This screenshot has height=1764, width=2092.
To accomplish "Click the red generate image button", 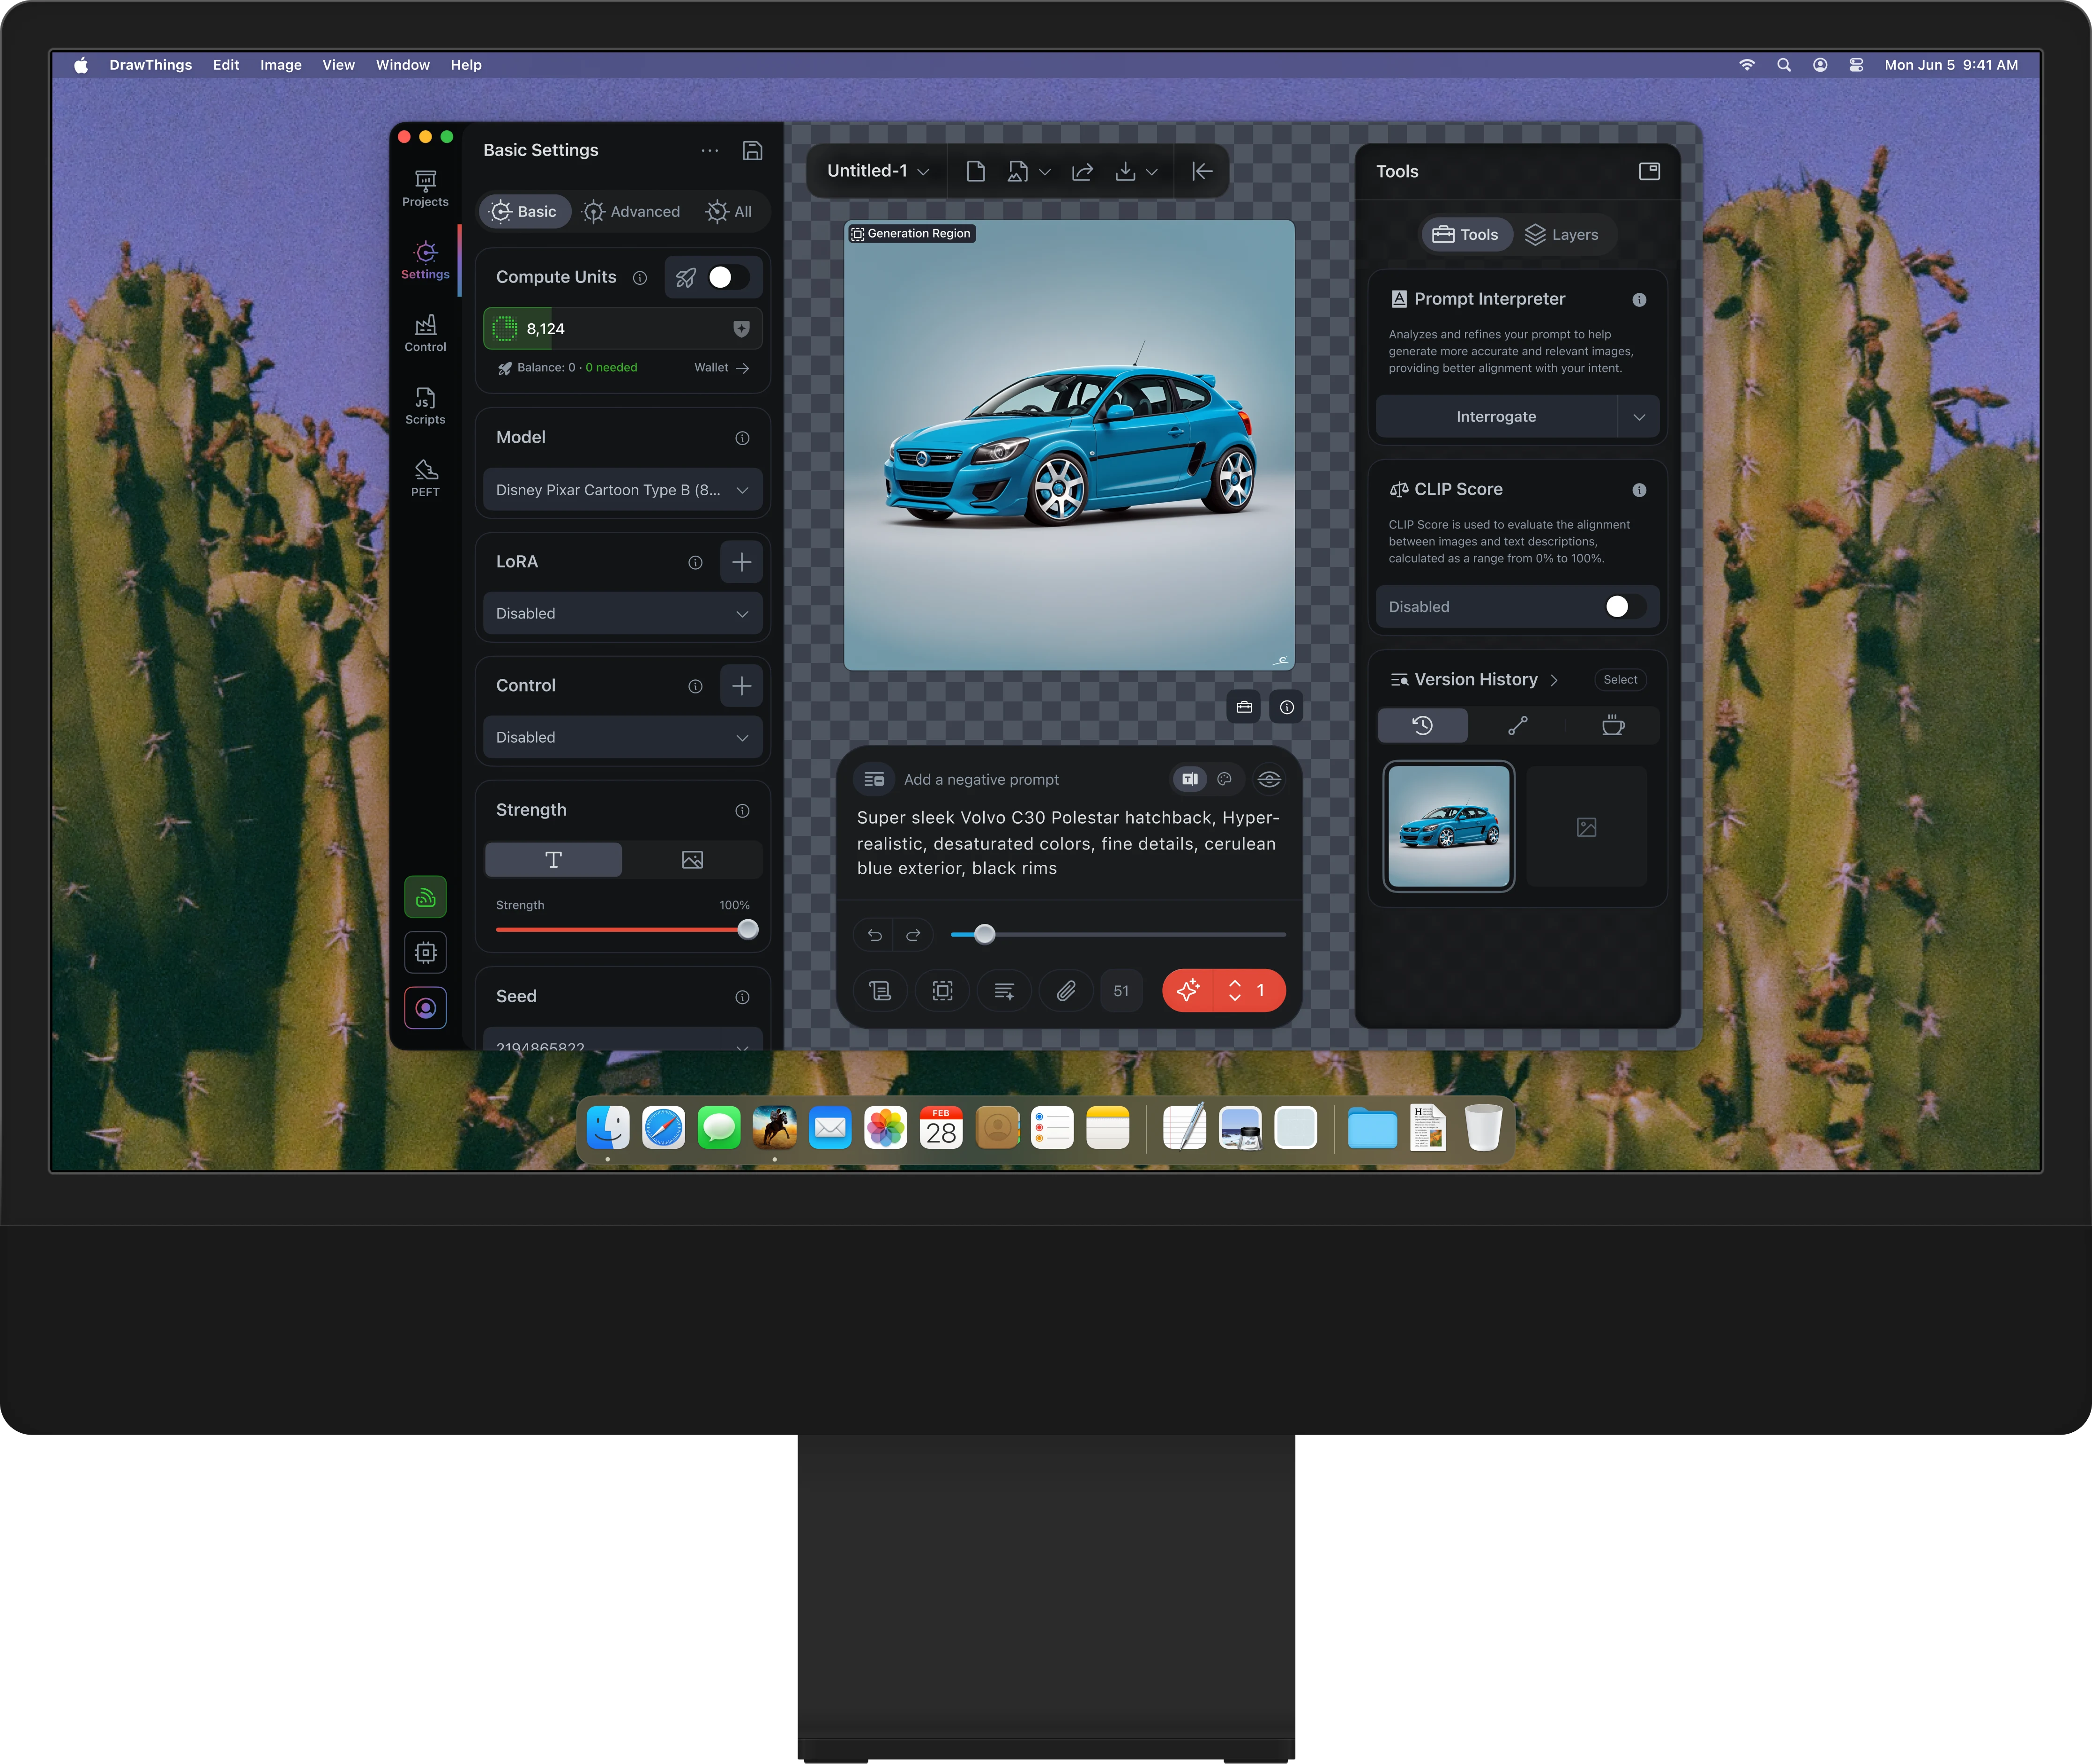I will (x=1188, y=990).
